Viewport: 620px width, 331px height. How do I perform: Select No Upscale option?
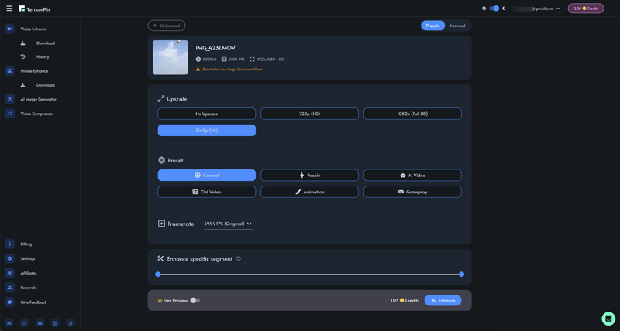207,114
